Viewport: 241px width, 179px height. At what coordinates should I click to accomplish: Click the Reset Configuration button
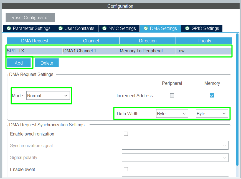30,17
